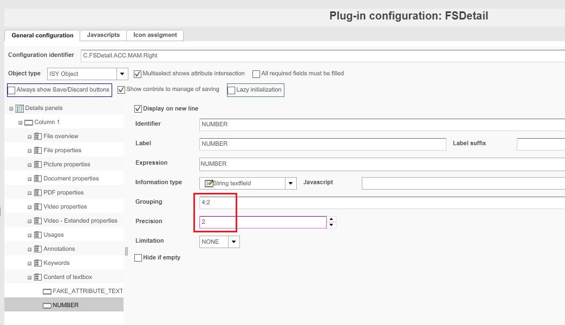565x325 pixels.
Task: Open the Limitation dropdown arrow
Action: tap(234, 242)
